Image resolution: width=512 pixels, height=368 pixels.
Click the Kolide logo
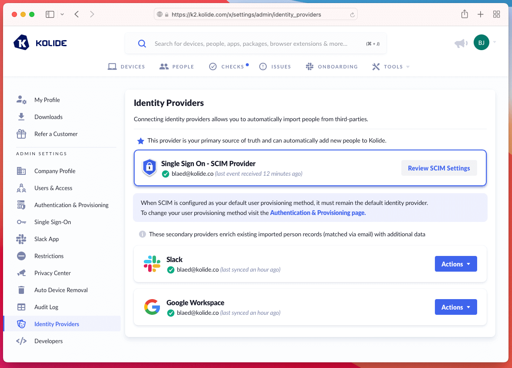point(40,43)
